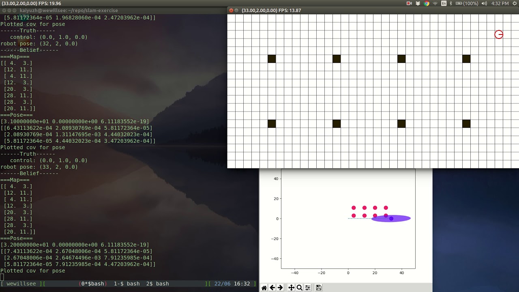The height and width of the screenshot is (292, 519).
Task: Save the figure with floppy icon
Action: [x=319, y=288]
